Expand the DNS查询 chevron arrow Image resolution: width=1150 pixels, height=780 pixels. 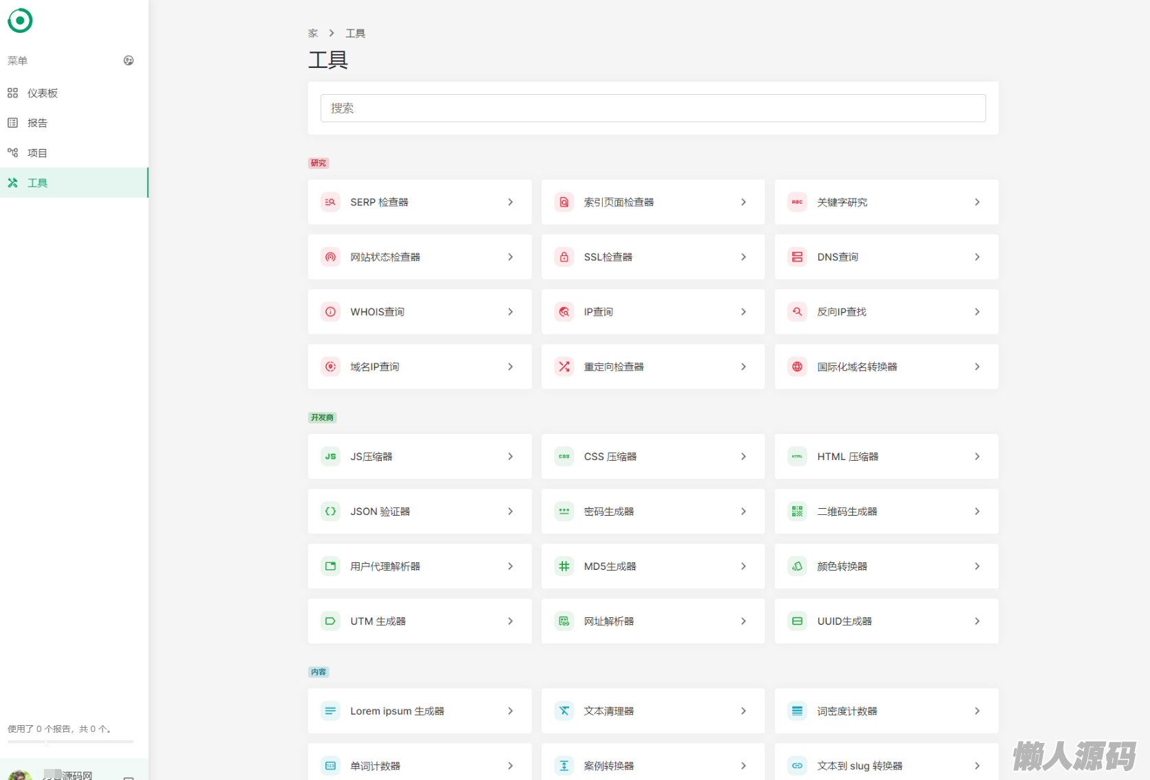977,257
